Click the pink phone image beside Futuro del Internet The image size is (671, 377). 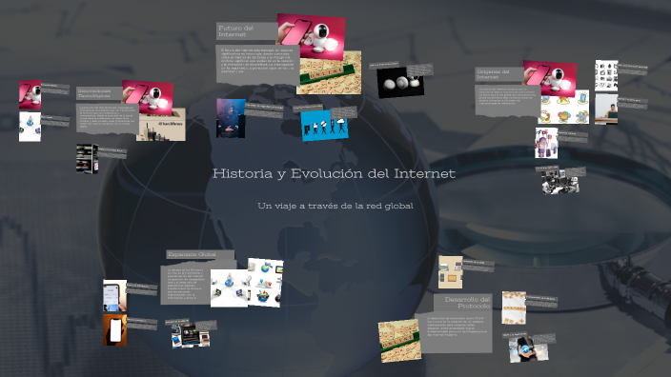[x=311, y=36]
